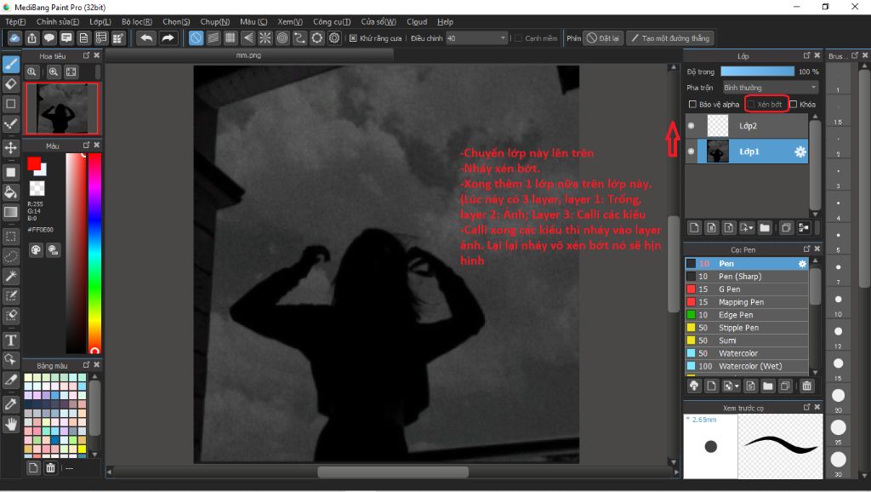Hide the Lớp1 layer visibility
The height and width of the screenshot is (492, 871).
691,152
